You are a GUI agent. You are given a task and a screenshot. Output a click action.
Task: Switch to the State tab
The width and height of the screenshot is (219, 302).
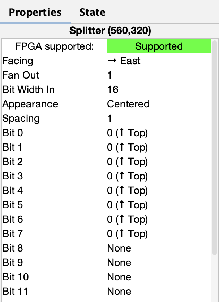[92, 12]
